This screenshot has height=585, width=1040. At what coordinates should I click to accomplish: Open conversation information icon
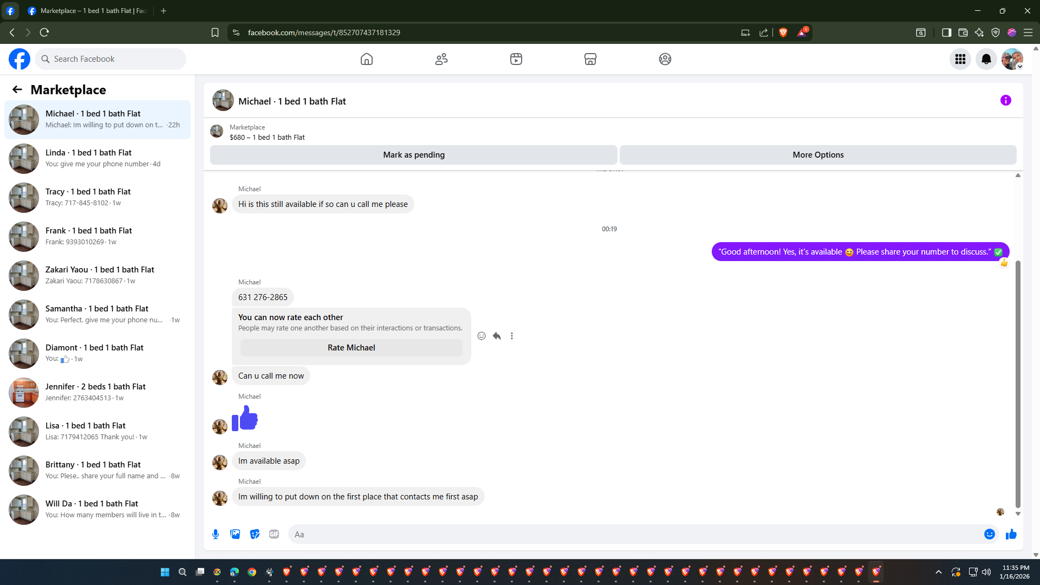[1005, 100]
